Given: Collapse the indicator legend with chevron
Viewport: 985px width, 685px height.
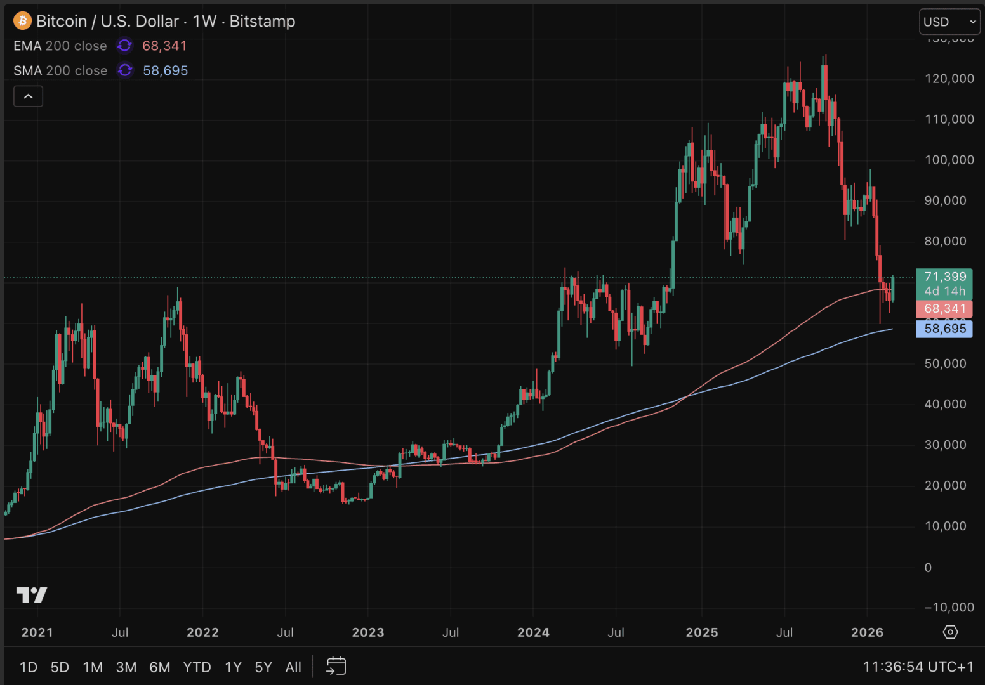Looking at the screenshot, I should click(29, 96).
